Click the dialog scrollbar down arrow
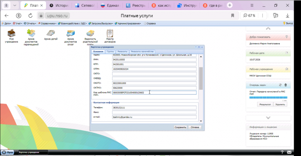 pos(201,121)
